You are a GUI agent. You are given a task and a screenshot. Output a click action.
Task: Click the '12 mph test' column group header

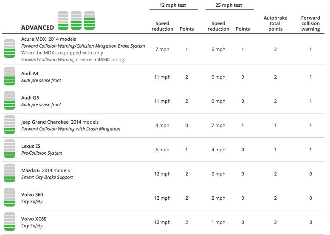click(172, 5)
